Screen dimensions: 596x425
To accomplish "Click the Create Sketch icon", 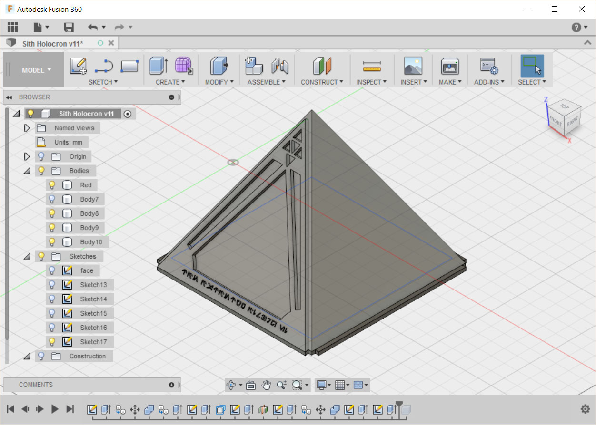I will pos(78,66).
